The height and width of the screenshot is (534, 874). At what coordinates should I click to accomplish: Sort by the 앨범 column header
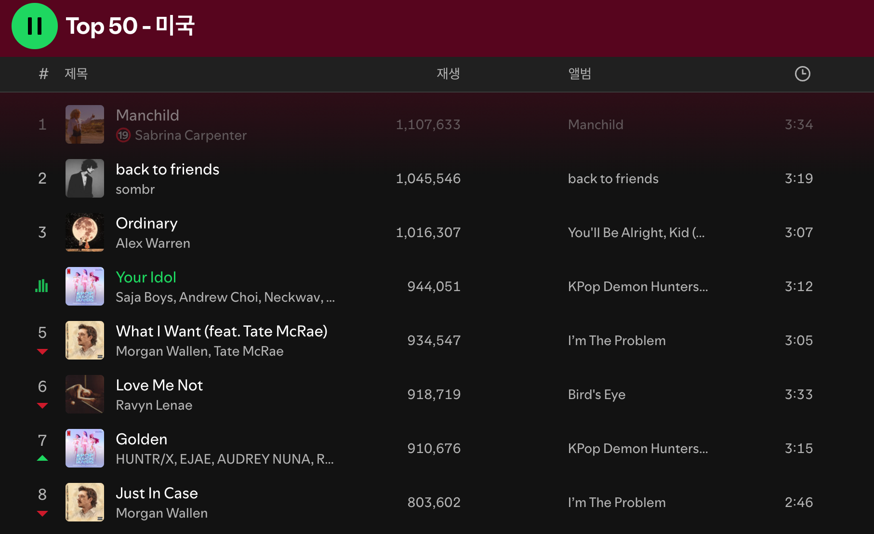(580, 74)
